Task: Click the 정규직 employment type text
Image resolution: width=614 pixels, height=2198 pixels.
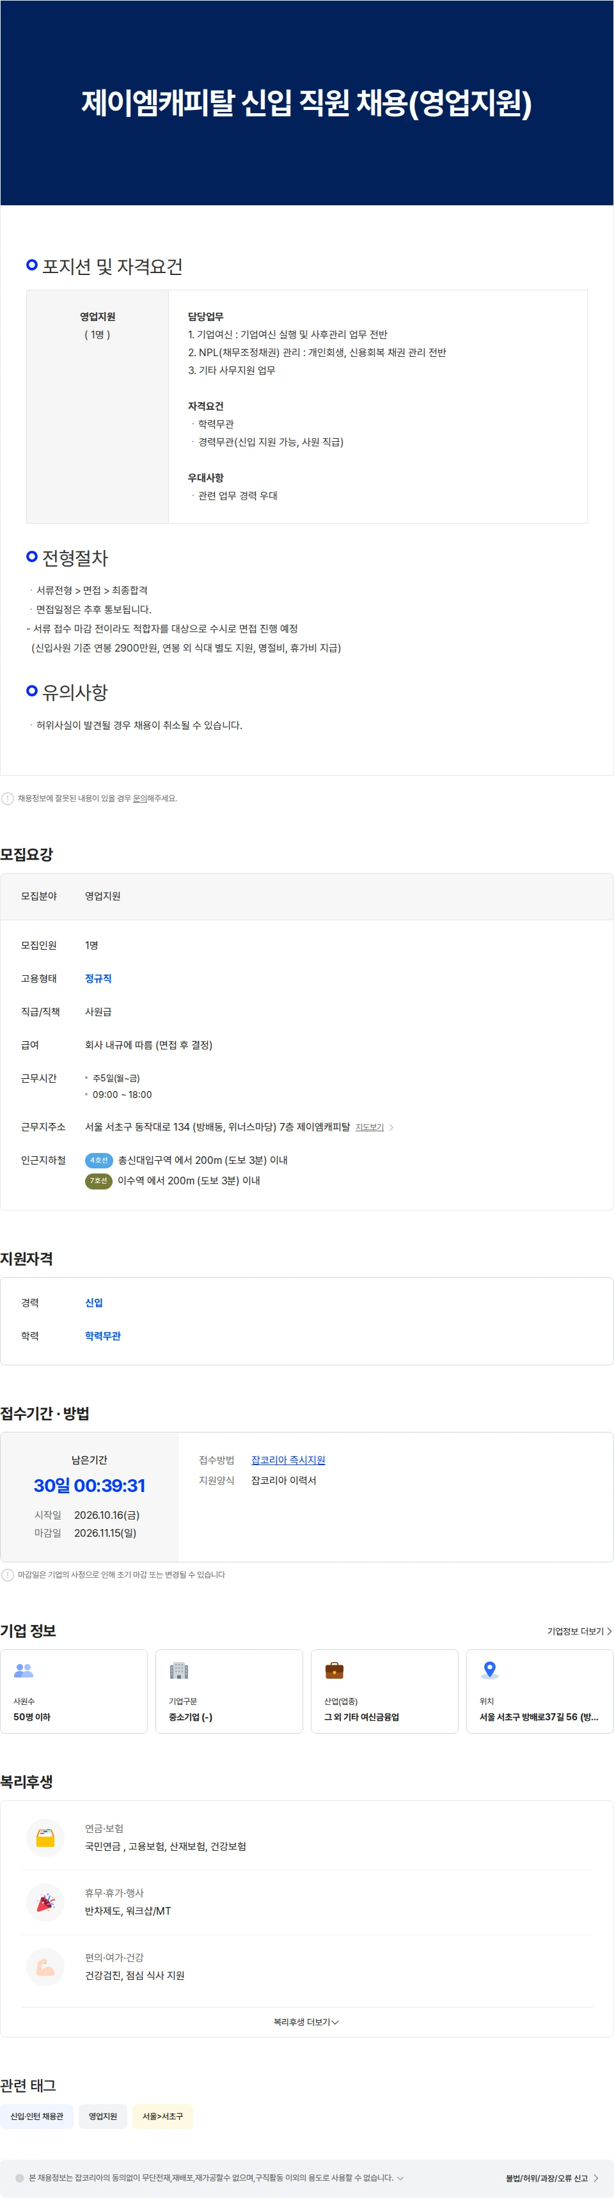Action: pyautogui.click(x=98, y=978)
